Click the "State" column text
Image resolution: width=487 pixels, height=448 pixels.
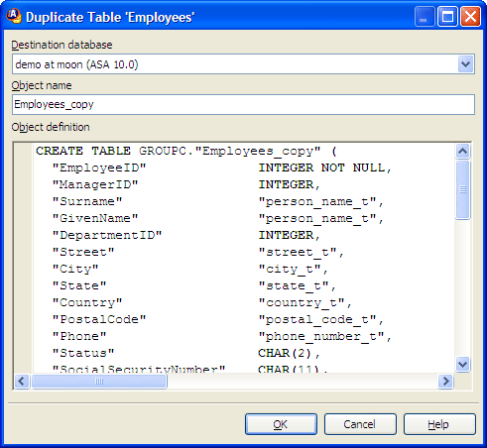79,285
